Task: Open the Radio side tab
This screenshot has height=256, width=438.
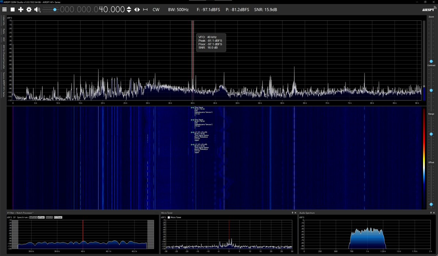Action: point(4,31)
